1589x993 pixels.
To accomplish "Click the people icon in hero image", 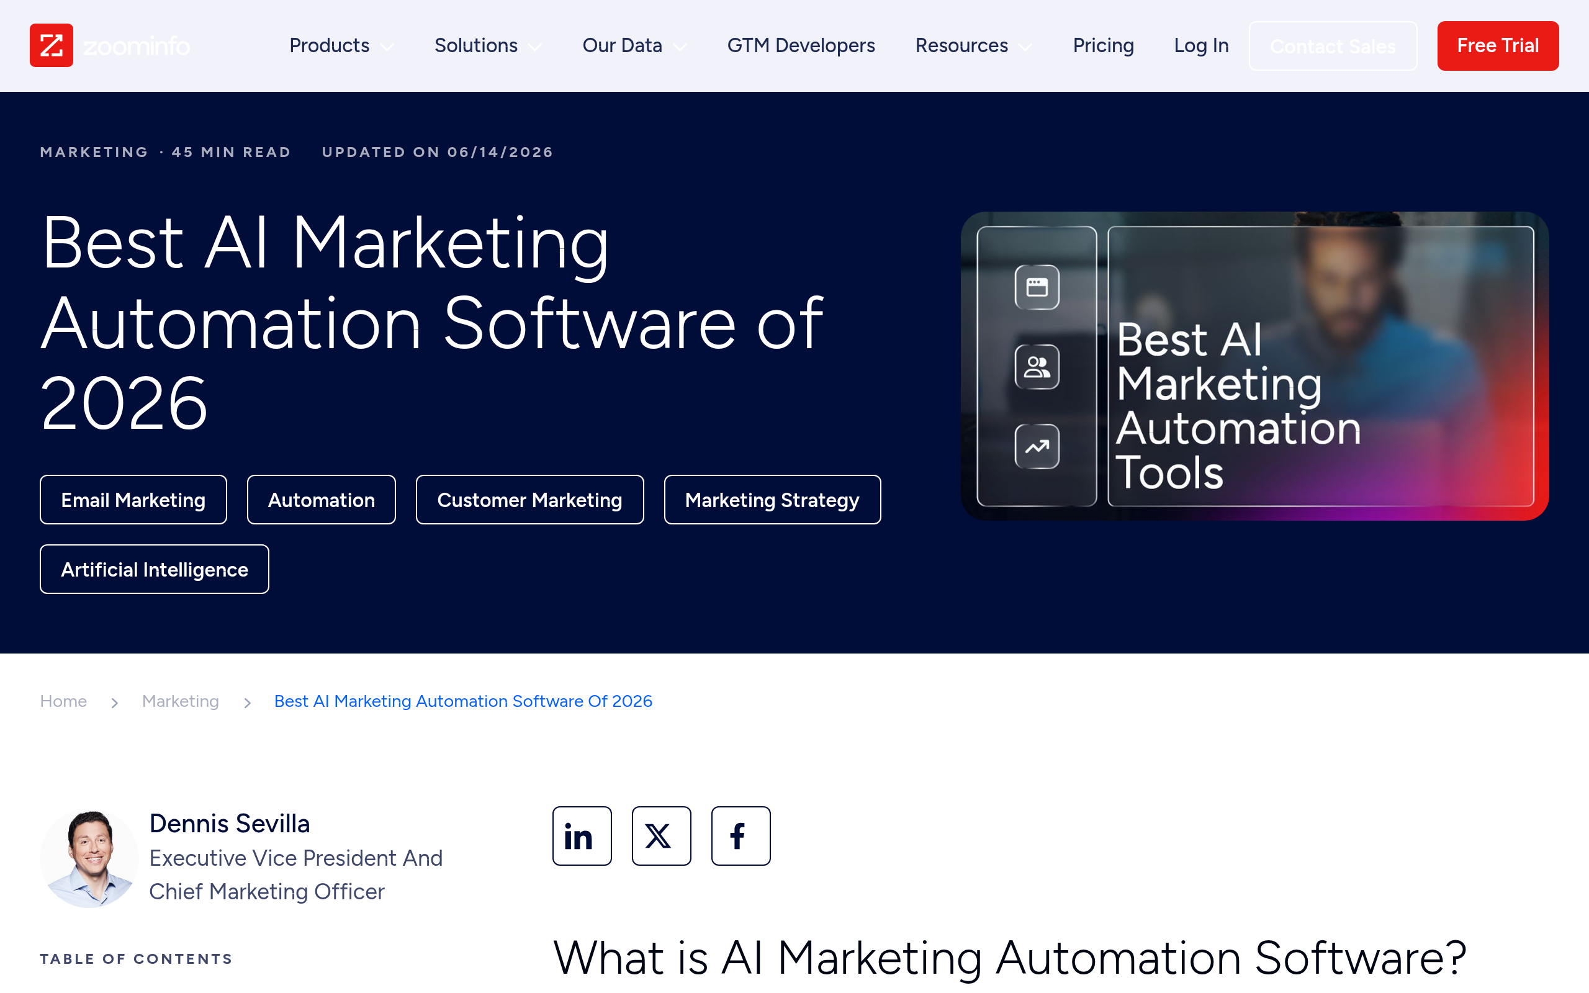I will 1037,366.
